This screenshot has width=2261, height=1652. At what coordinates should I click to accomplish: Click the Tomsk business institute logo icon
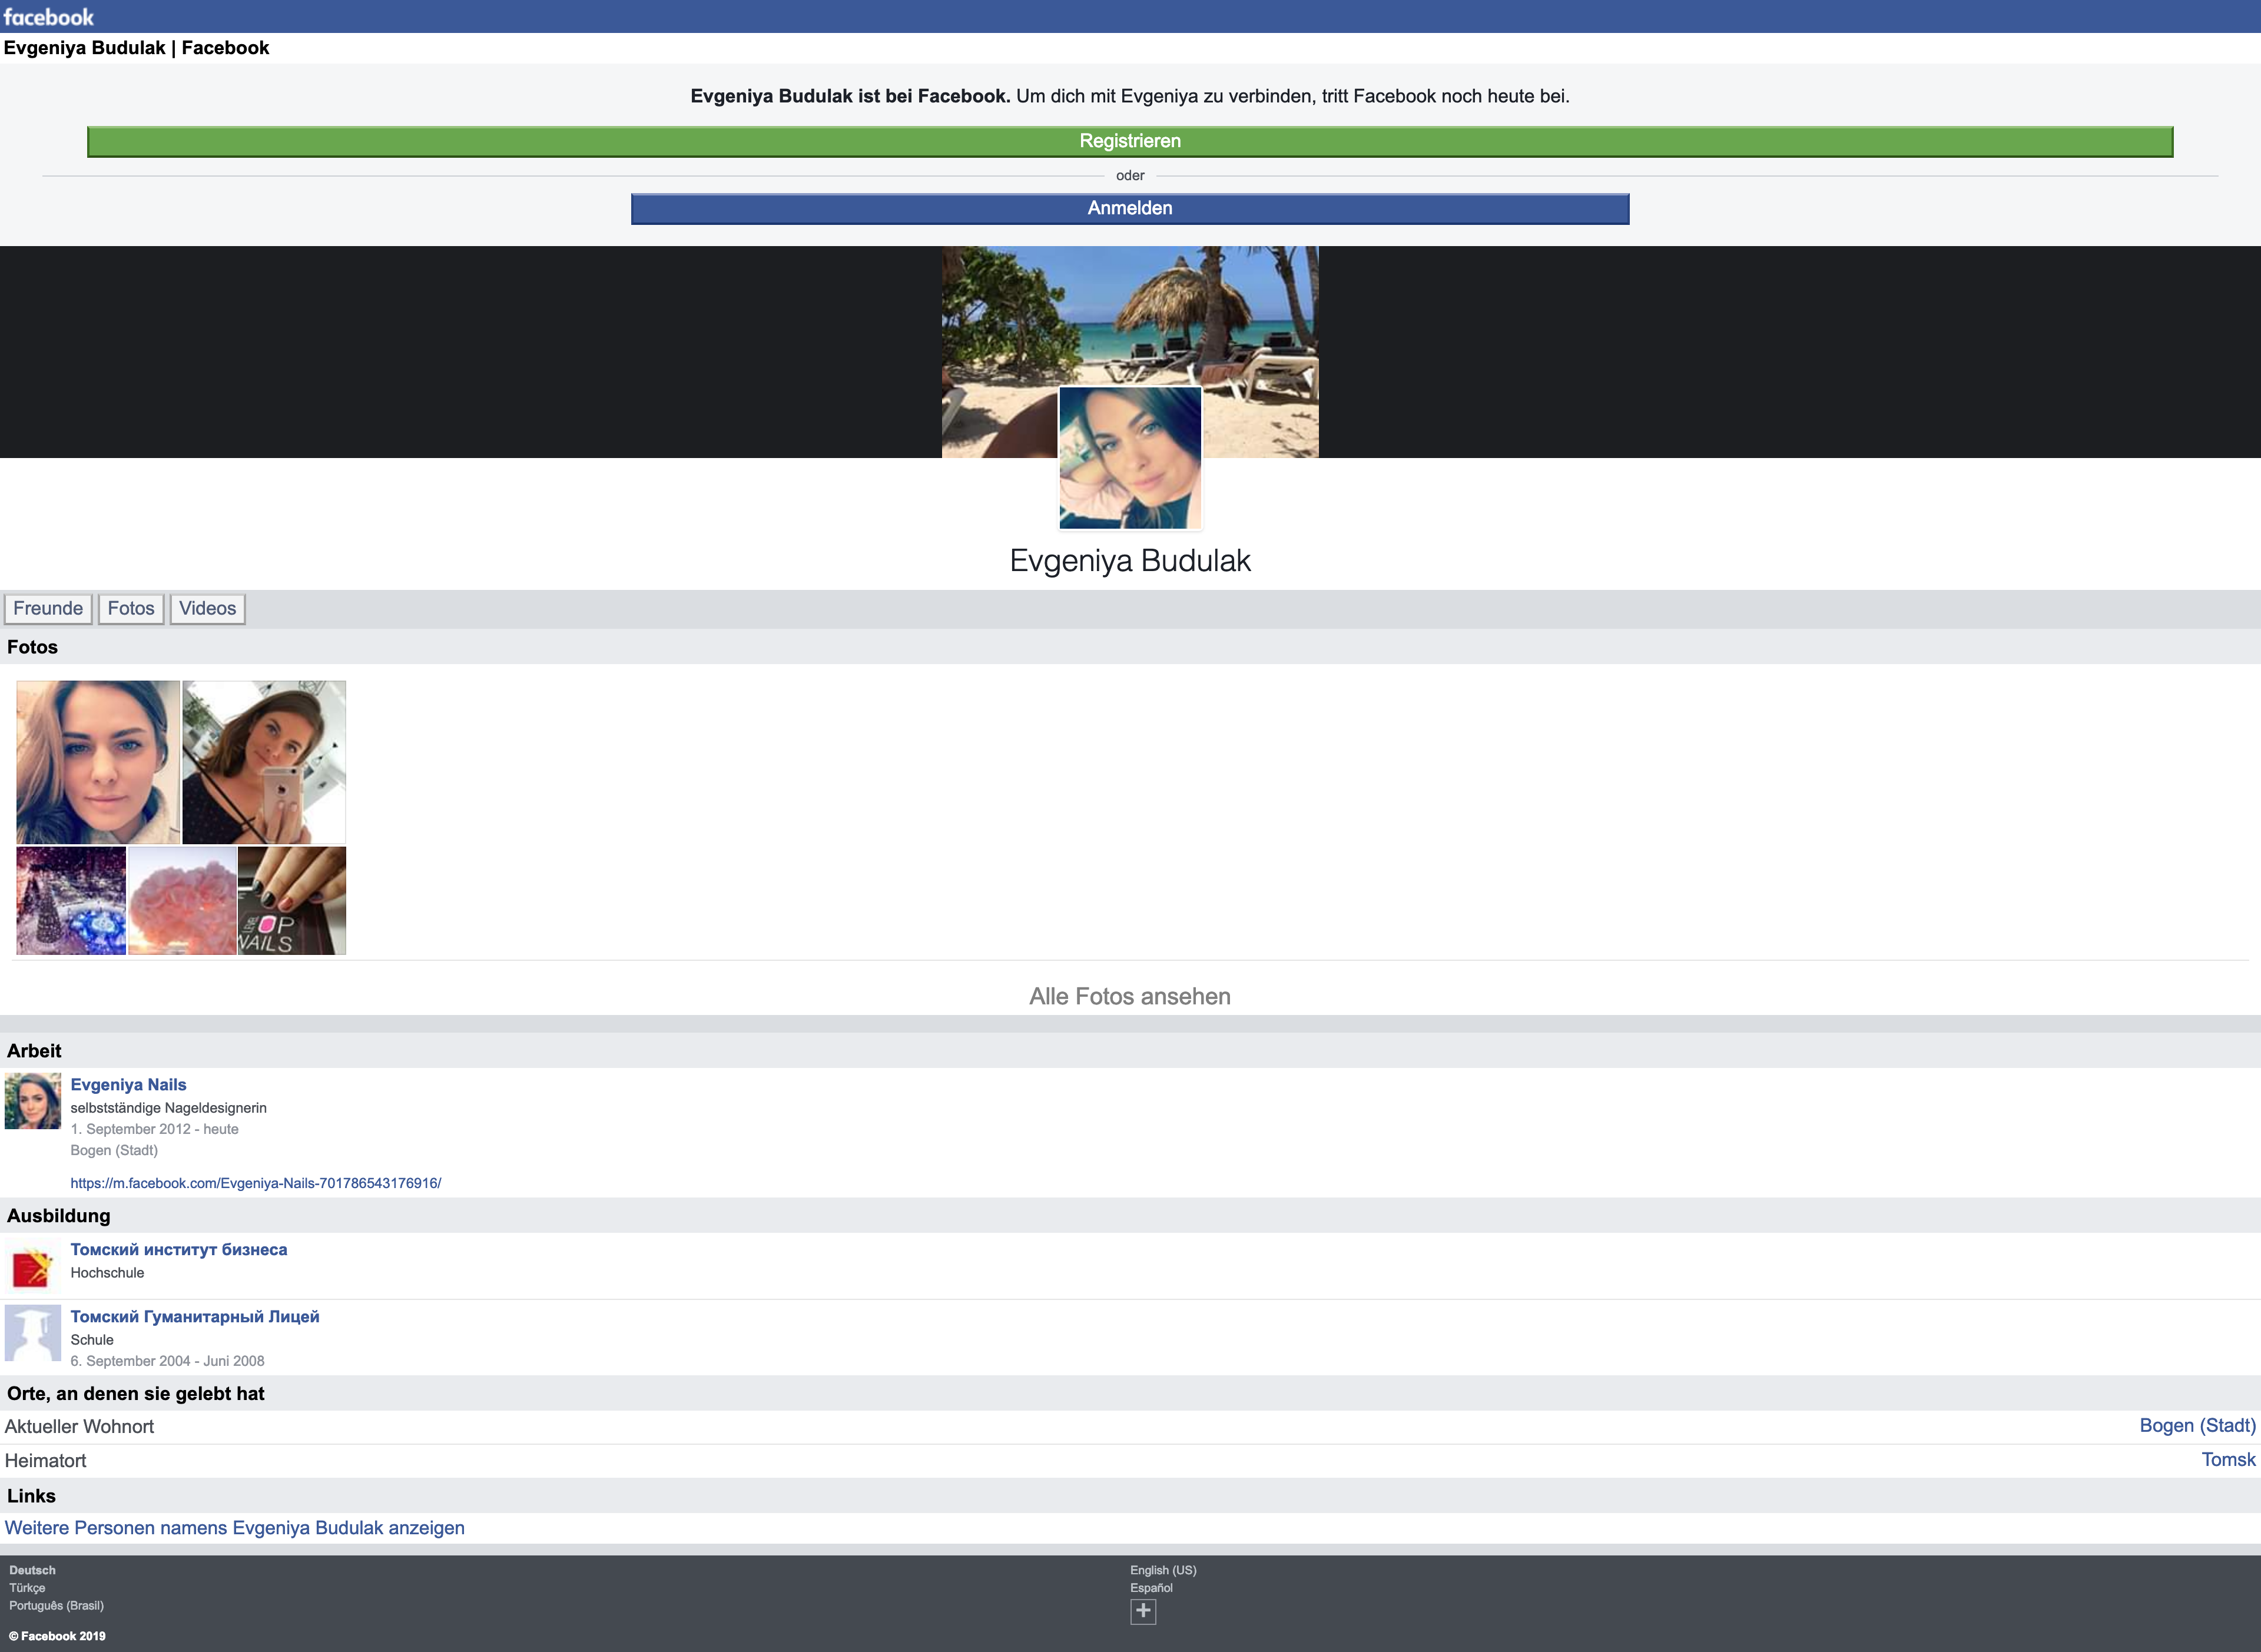point(33,1266)
